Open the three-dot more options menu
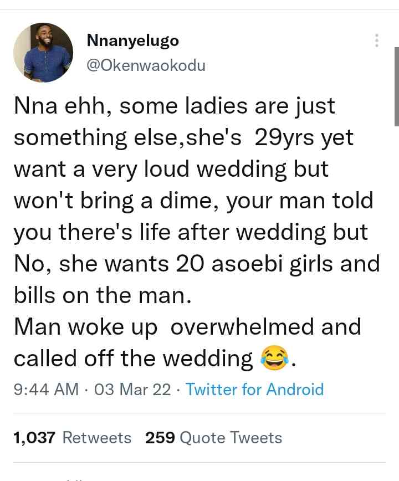The image size is (399, 481). click(x=377, y=40)
